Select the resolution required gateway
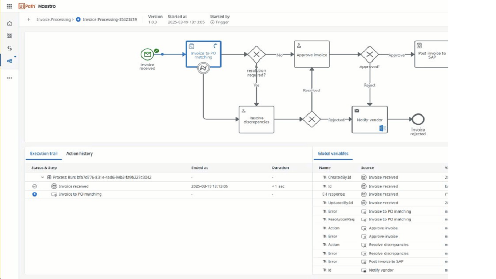The image size is (496, 279). 257,55
